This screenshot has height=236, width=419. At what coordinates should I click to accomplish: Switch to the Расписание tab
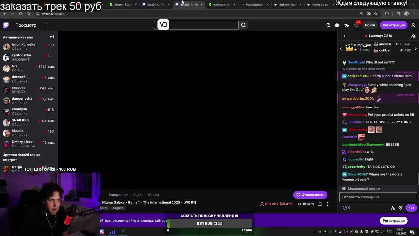click(x=118, y=195)
